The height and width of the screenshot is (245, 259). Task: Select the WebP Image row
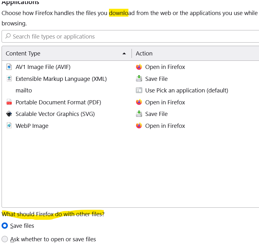[131, 126]
